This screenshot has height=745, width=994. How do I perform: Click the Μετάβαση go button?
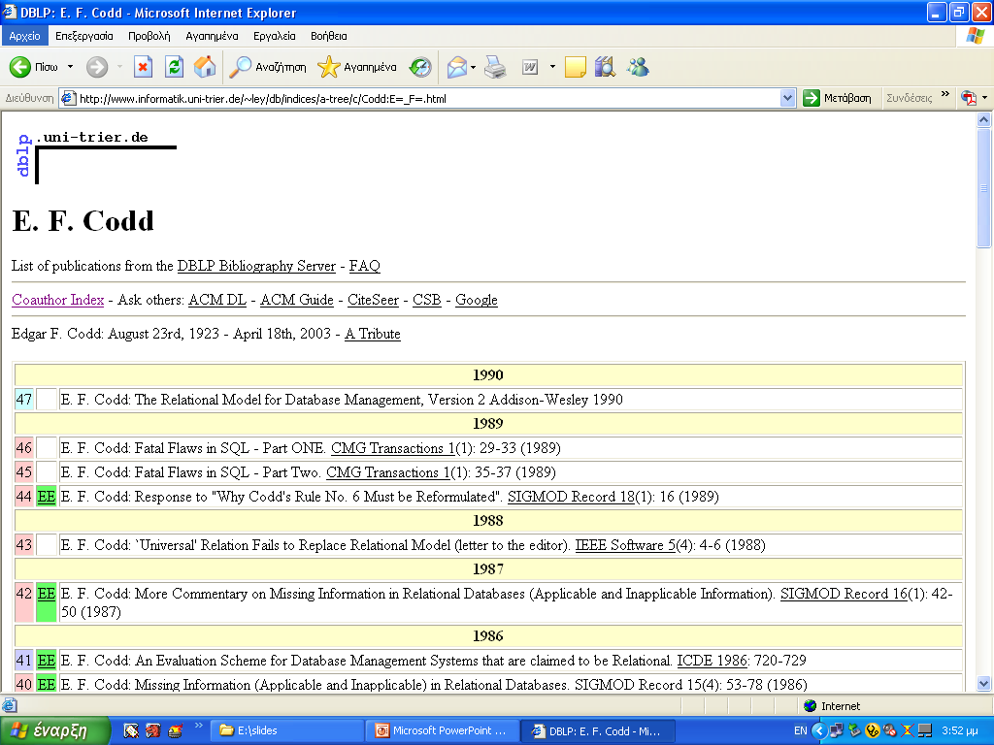(838, 98)
